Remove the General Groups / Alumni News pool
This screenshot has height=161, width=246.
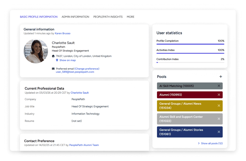(x=218, y=106)
